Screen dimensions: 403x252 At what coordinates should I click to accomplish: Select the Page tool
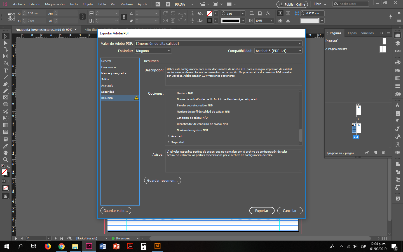[x=6, y=50]
